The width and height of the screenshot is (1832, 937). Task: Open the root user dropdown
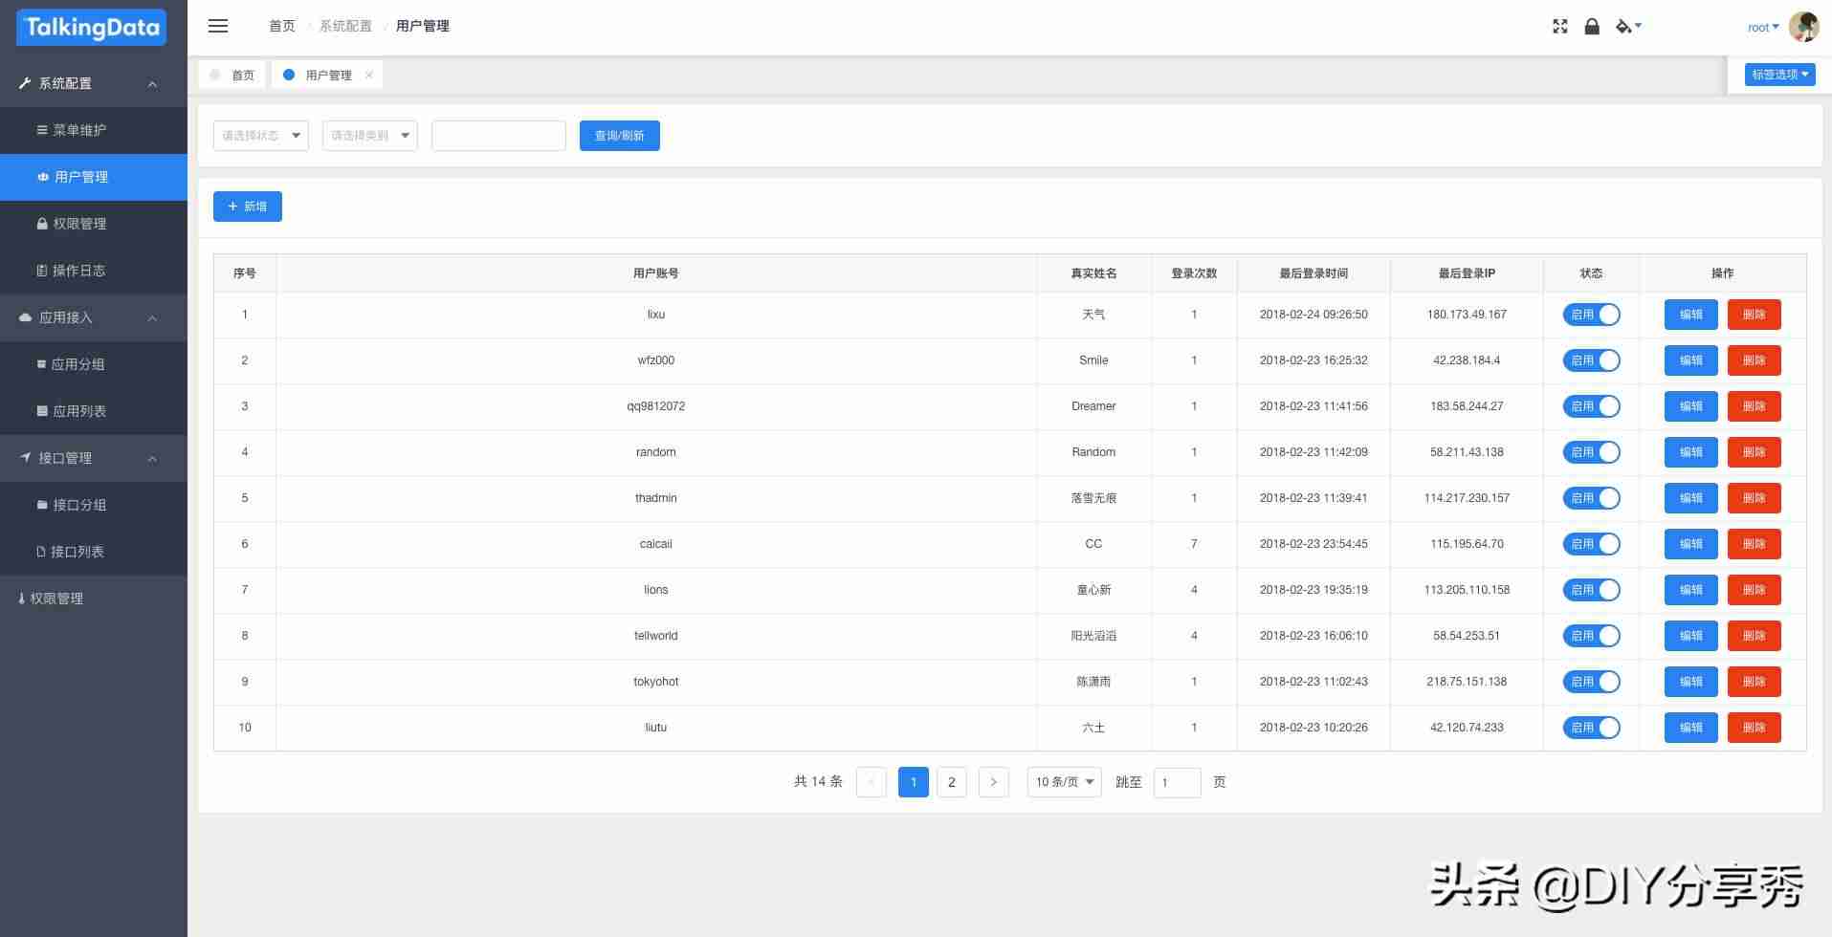pos(1763,28)
